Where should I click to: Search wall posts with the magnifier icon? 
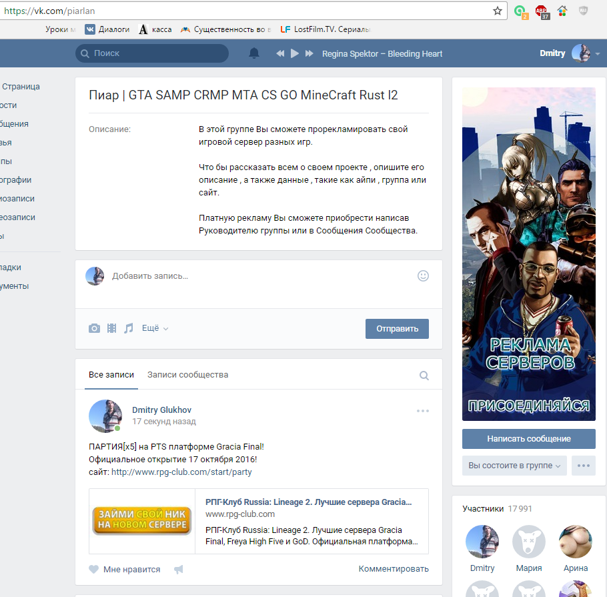coord(424,375)
